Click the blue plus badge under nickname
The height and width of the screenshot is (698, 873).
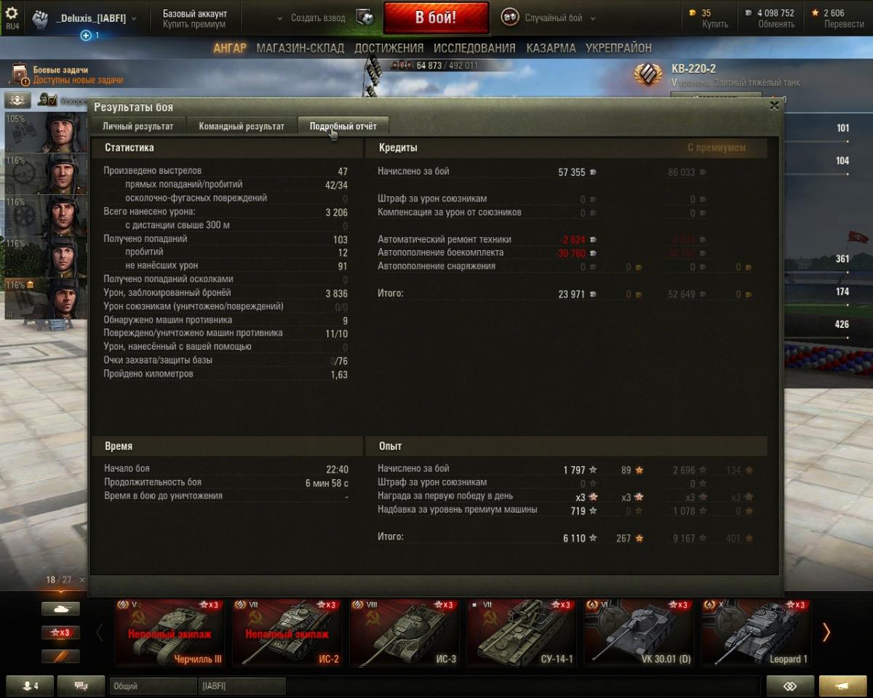[86, 35]
